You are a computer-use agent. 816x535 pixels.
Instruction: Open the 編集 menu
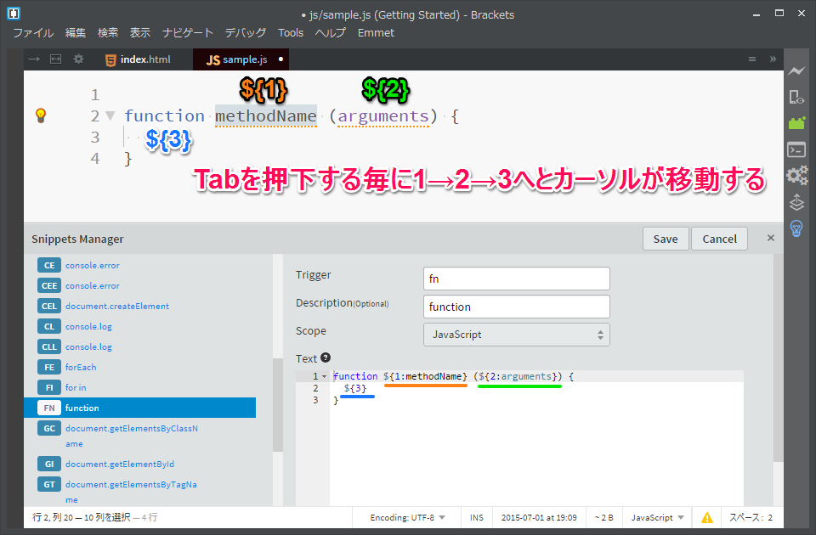tap(76, 33)
